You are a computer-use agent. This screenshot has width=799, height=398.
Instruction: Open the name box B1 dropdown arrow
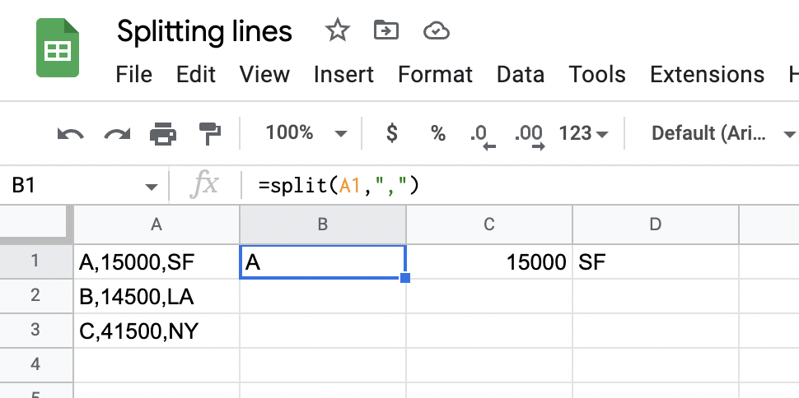click(152, 187)
